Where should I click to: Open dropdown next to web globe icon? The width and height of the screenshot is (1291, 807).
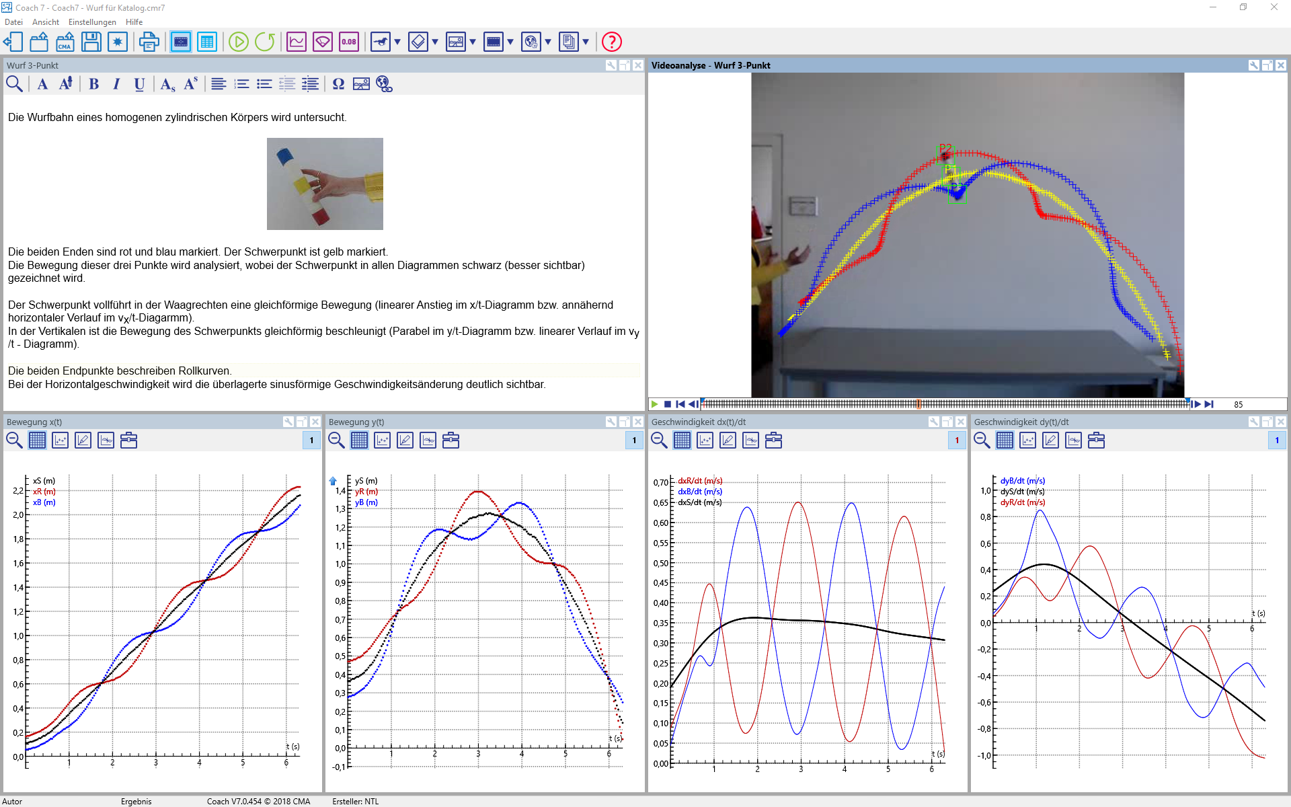pyautogui.click(x=548, y=42)
